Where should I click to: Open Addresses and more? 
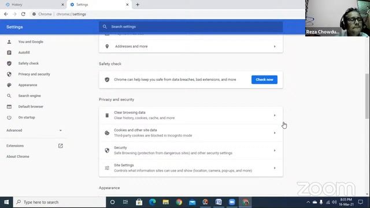point(191,46)
